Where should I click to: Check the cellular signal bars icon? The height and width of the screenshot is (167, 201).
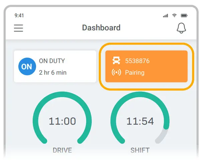[165, 16]
